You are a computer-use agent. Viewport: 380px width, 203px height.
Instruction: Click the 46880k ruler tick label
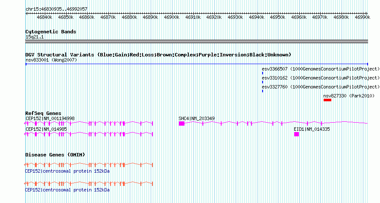coord(129,17)
